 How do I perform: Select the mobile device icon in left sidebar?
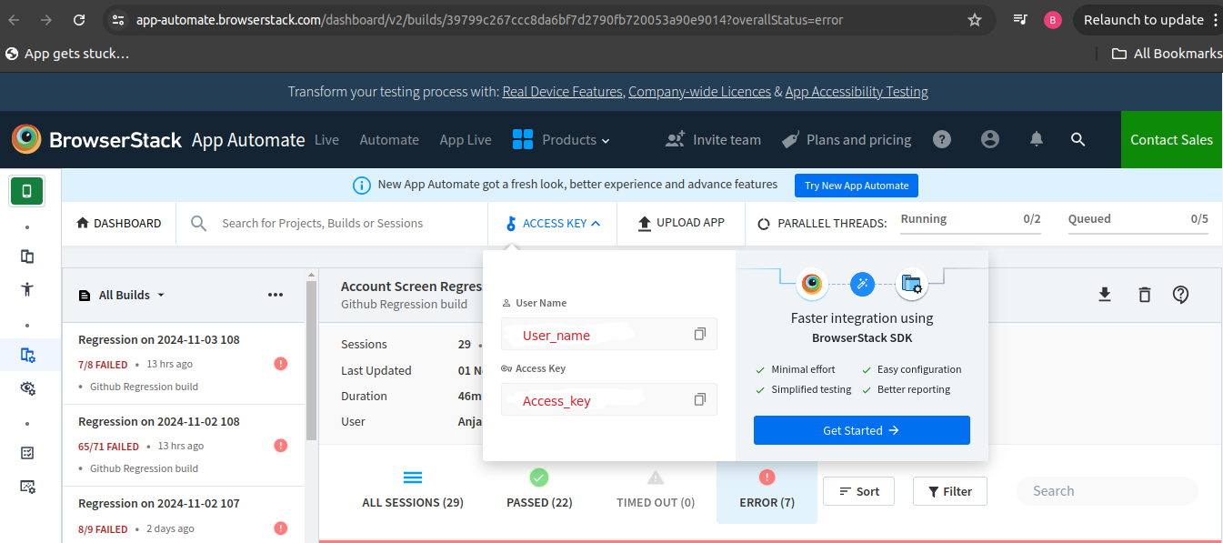pos(27,191)
